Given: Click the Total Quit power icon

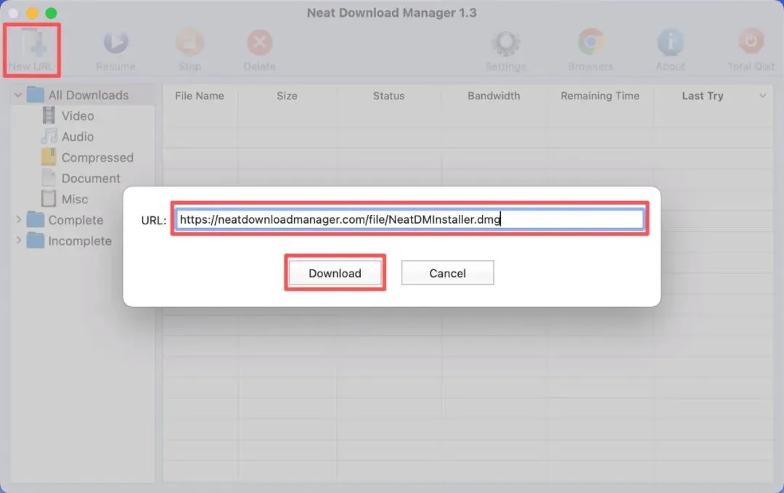Looking at the screenshot, I should click(751, 41).
